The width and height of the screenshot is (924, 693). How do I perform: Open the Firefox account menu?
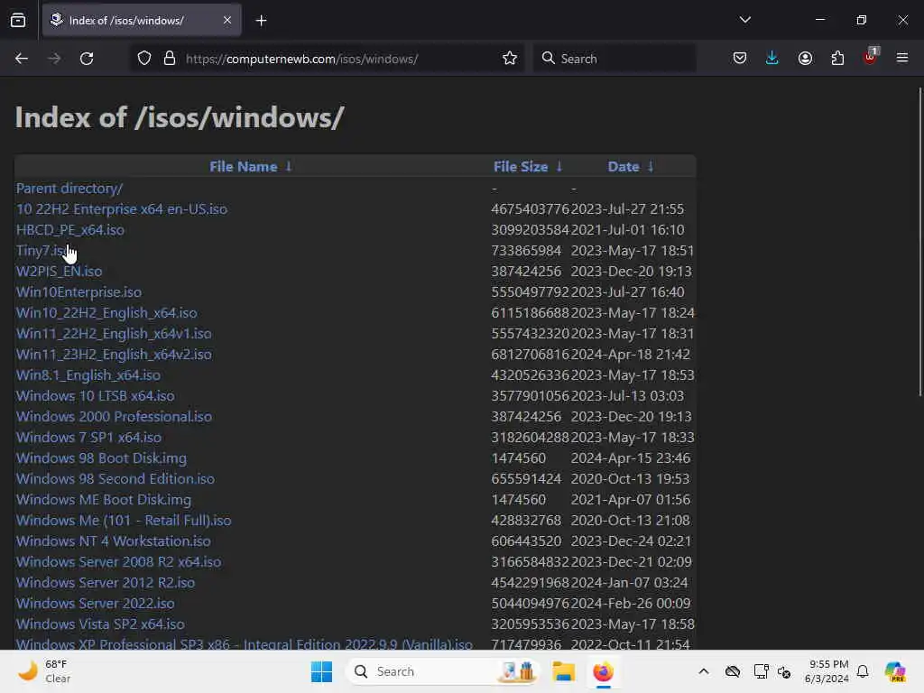805,59
